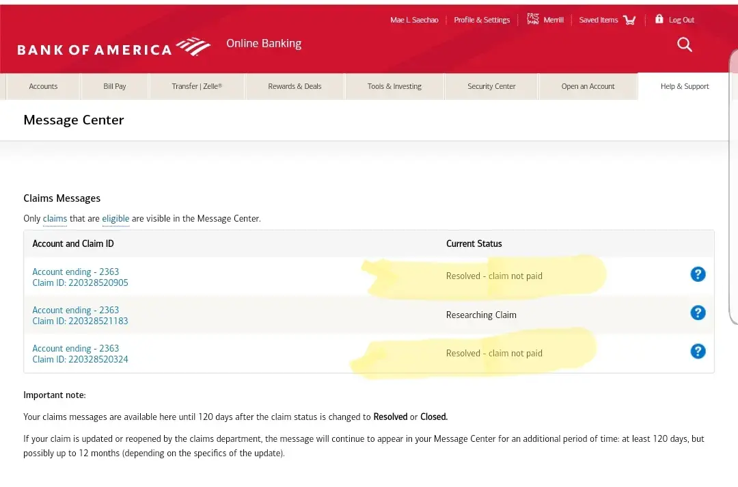
Task: Click the Merrill logo icon
Action: click(x=533, y=19)
